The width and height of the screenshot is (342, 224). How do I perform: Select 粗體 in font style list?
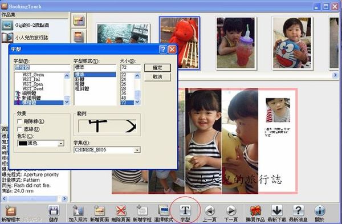pos(80,84)
